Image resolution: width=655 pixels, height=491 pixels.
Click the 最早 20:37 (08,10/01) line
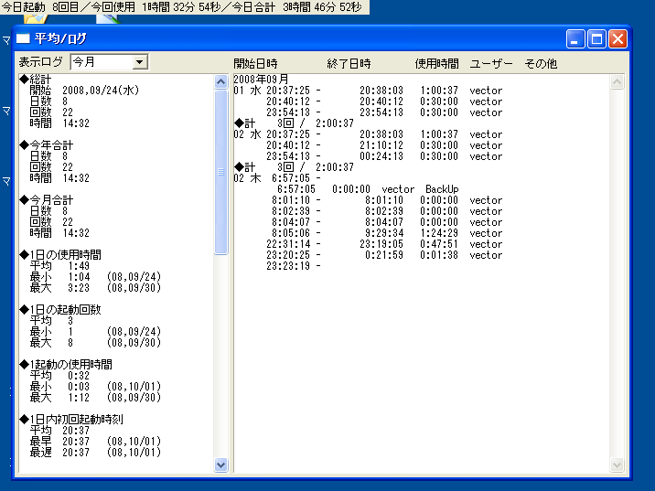point(95,441)
